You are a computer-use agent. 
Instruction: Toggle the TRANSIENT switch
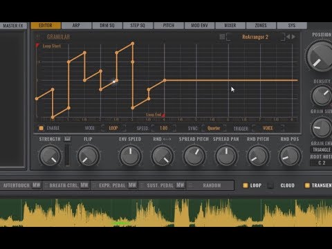coord(307,185)
